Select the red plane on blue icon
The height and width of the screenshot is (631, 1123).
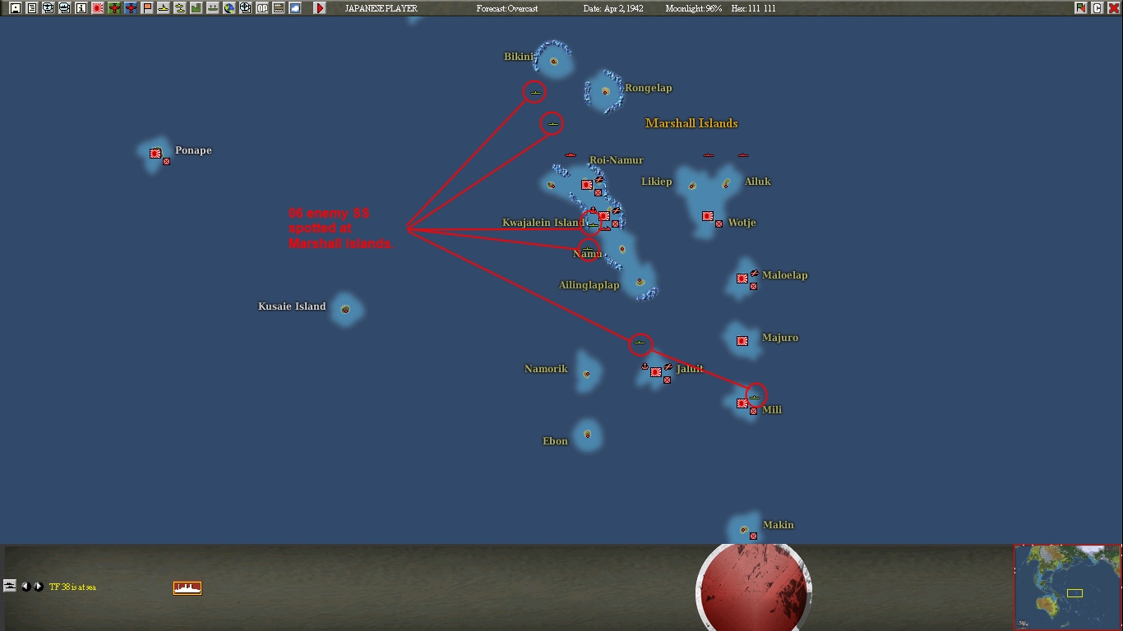(x=131, y=8)
